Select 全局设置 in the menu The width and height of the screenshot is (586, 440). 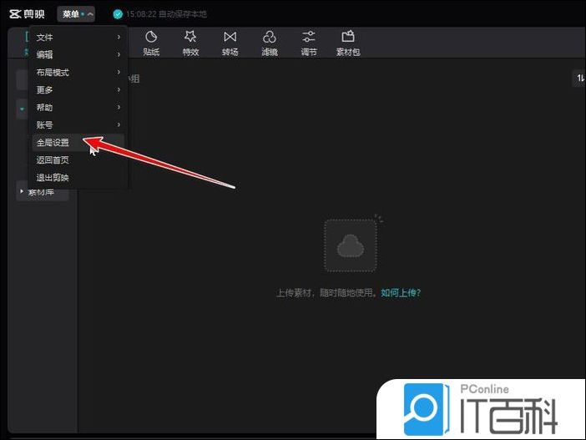coord(78,143)
